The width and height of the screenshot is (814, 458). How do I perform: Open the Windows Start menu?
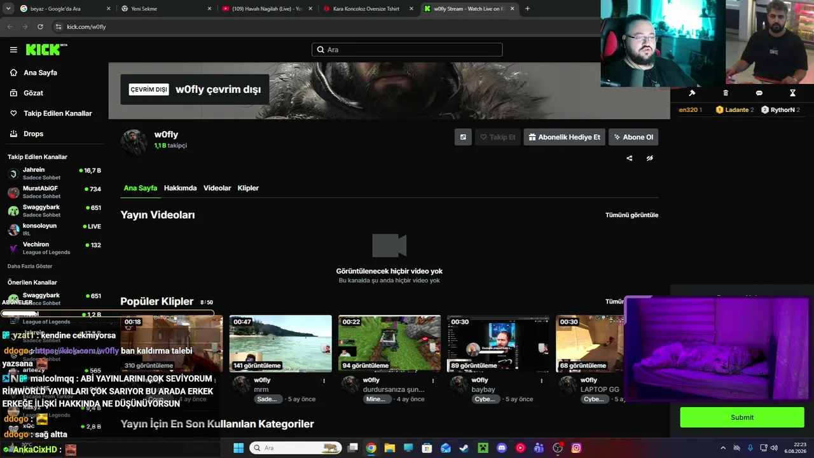click(x=238, y=448)
